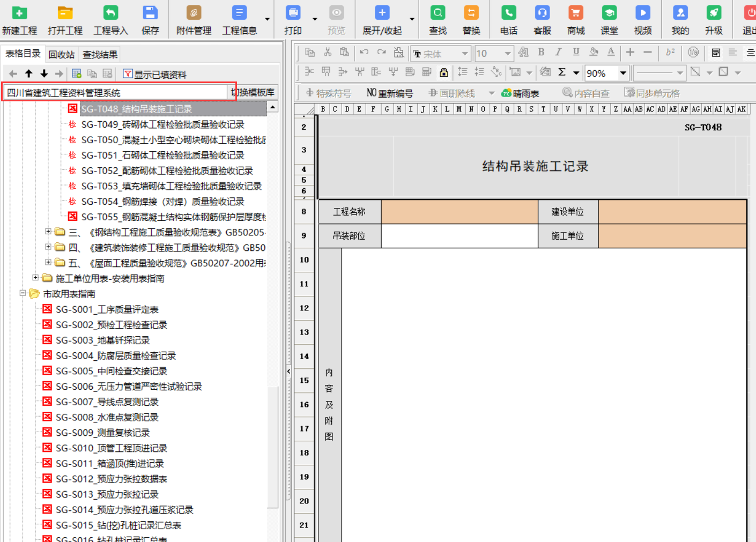Collapse the 市政用表指南 folder
The width and height of the screenshot is (756, 542).
coord(22,293)
